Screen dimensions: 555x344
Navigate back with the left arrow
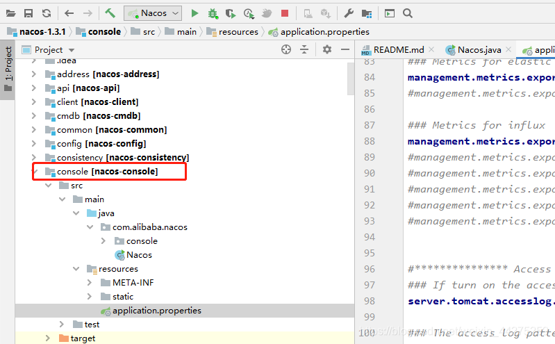click(x=69, y=13)
